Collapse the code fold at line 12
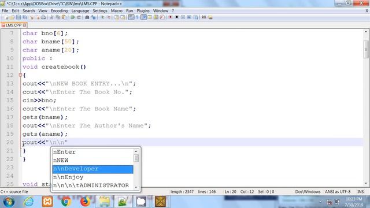The image size is (370, 208). 20,75
